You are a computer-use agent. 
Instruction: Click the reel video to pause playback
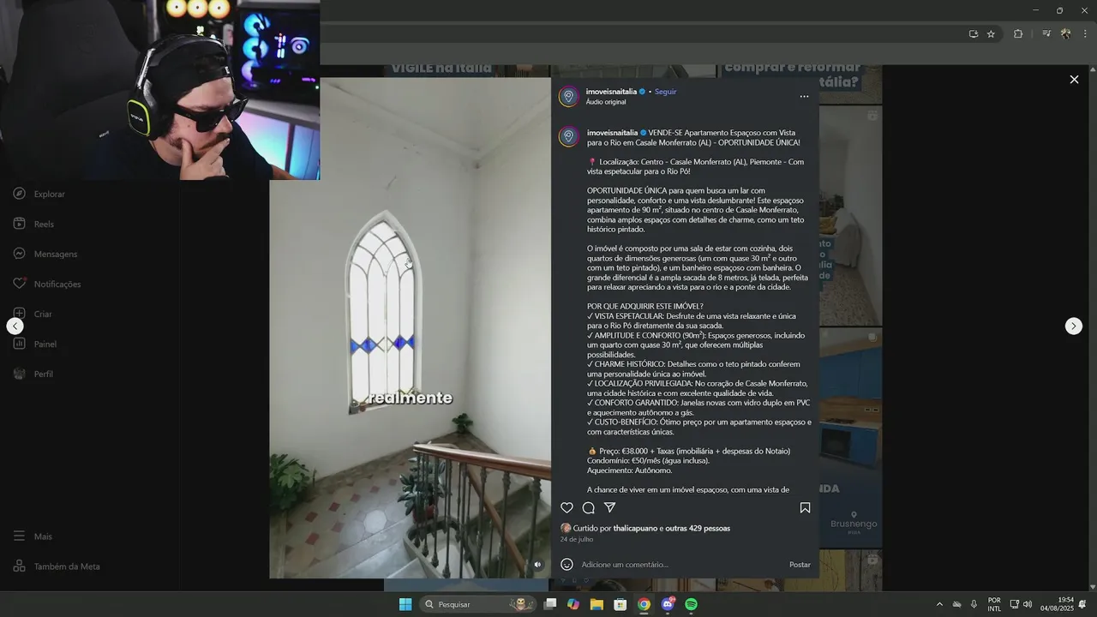410,328
